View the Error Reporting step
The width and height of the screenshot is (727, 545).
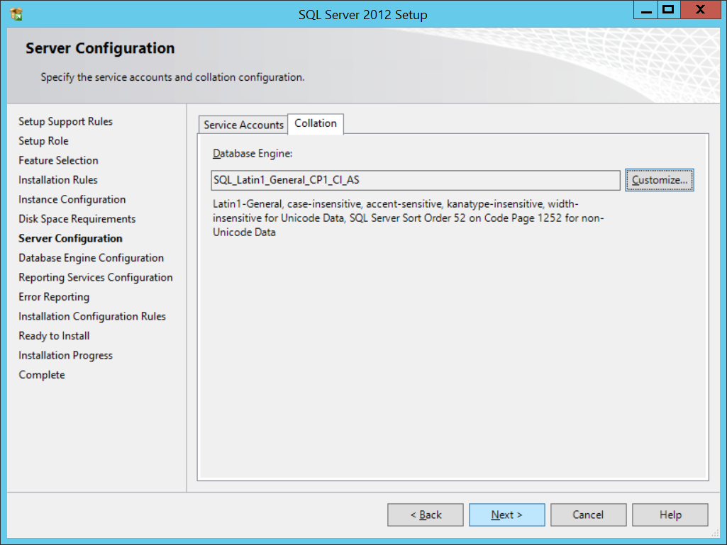point(54,296)
